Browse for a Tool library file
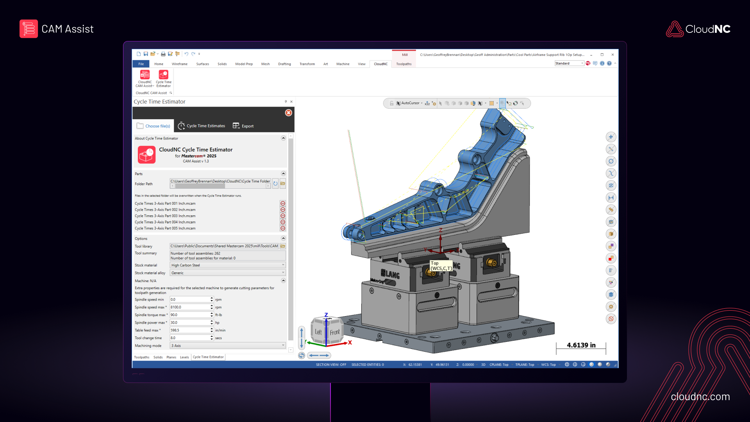The width and height of the screenshot is (750, 422). click(x=282, y=246)
